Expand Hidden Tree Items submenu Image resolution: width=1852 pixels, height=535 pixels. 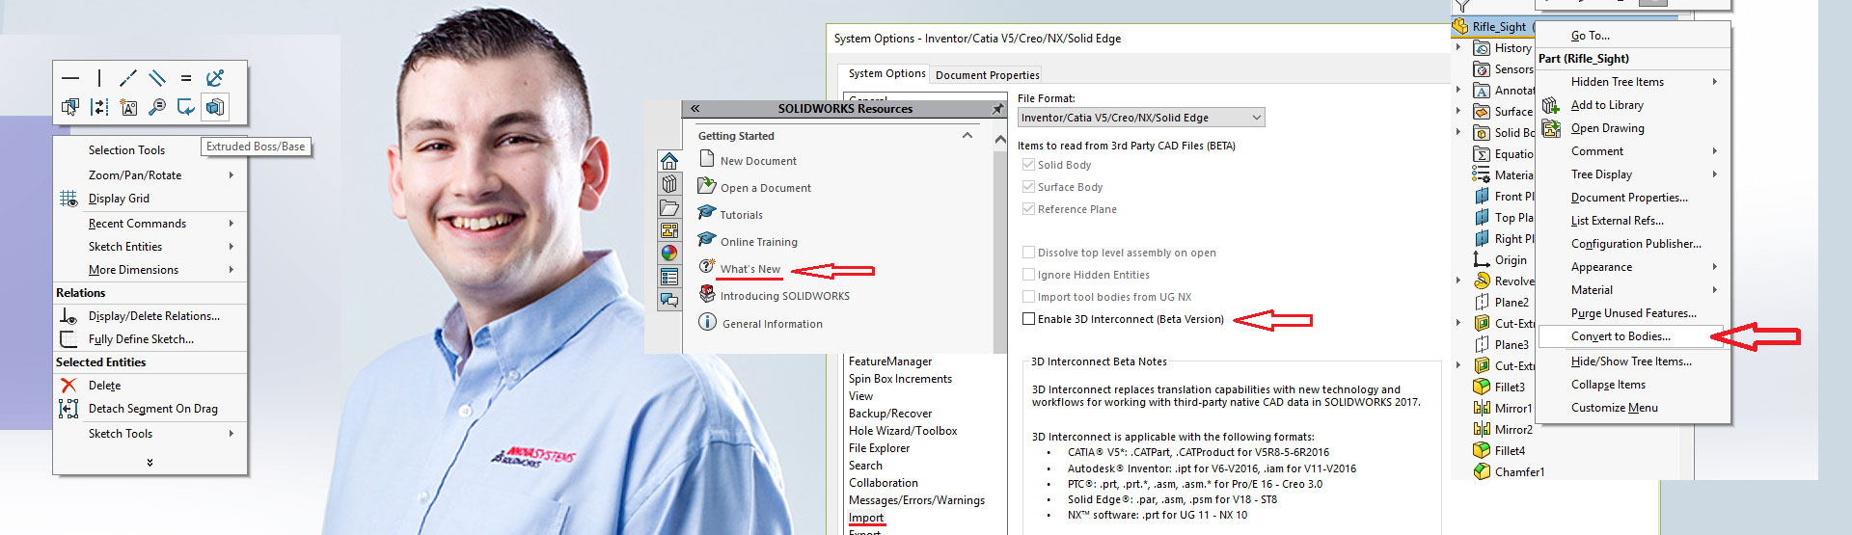(1715, 82)
